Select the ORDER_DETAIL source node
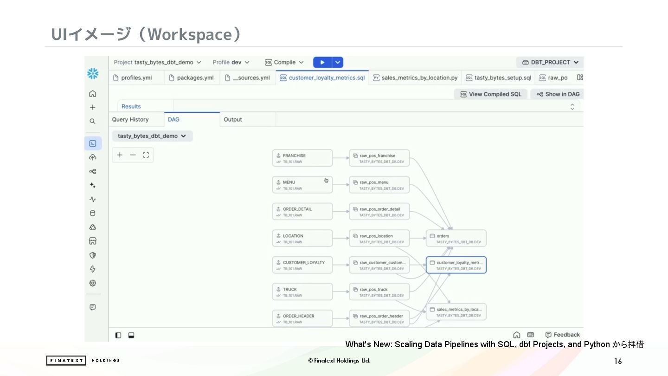 pyautogui.click(x=302, y=212)
